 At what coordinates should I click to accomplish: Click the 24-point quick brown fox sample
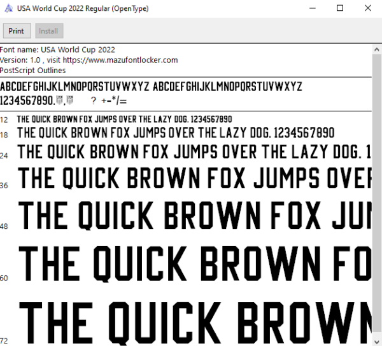tap(194, 151)
